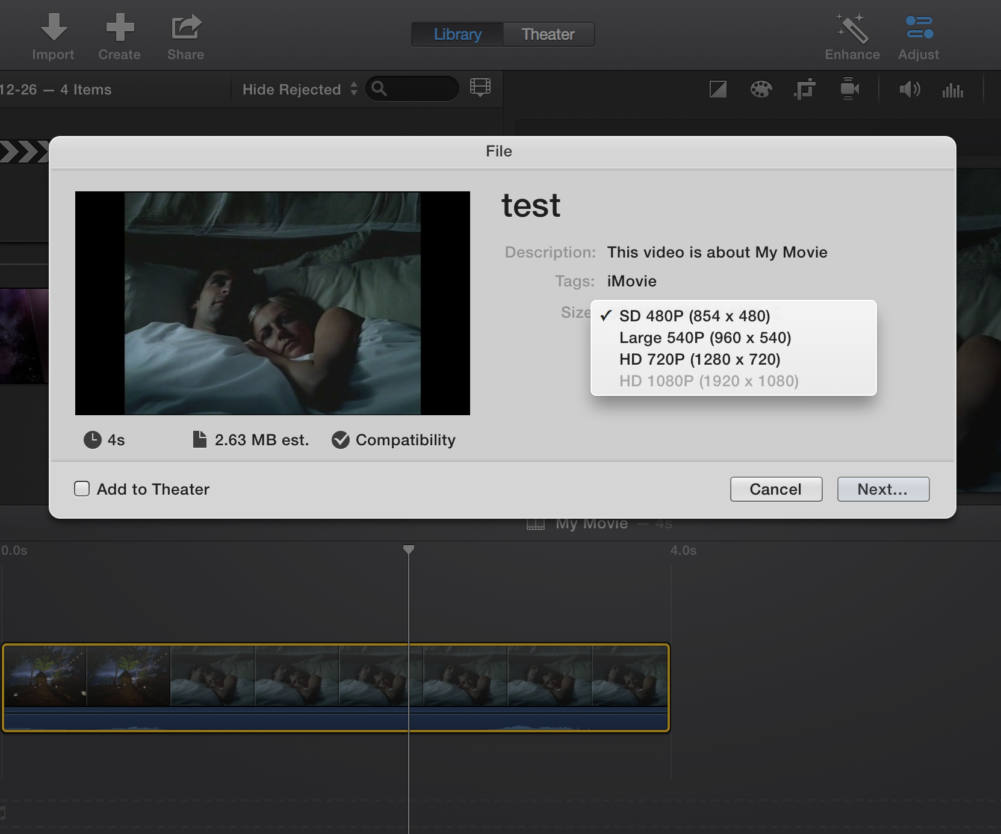Image resolution: width=1001 pixels, height=834 pixels.
Task: Open the Create plus icon
Action: 120,28
